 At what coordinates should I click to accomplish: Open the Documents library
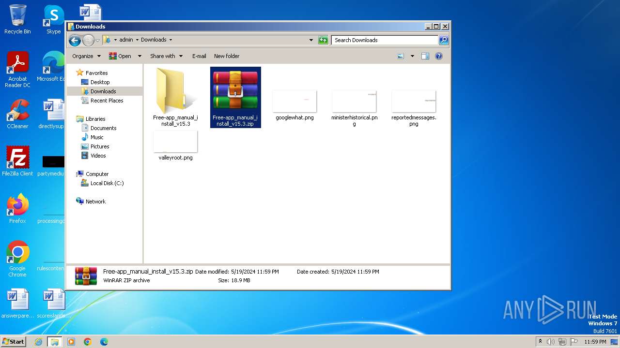click(103, 128)
